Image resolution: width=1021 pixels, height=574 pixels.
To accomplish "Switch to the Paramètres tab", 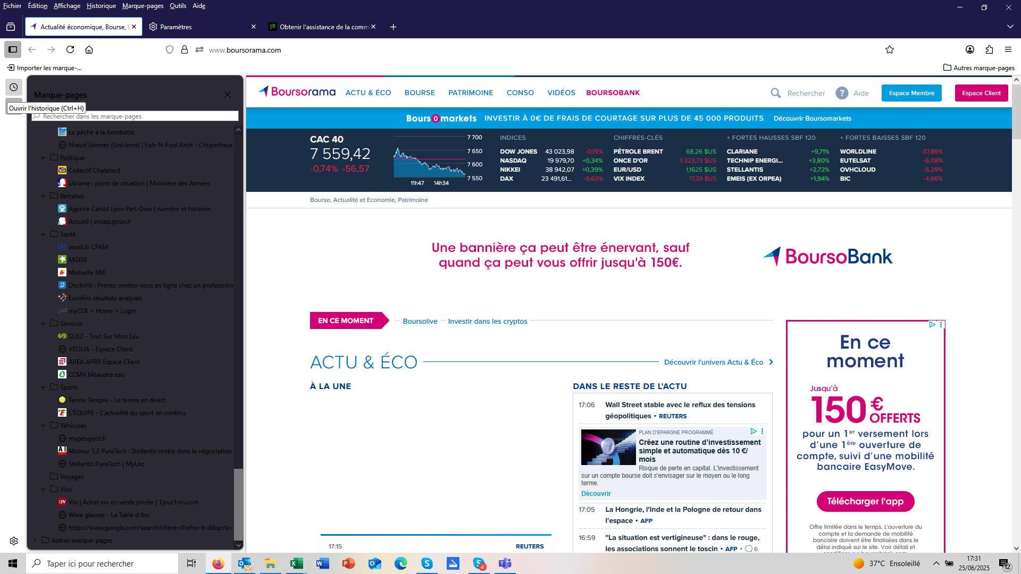I will 202,27.
